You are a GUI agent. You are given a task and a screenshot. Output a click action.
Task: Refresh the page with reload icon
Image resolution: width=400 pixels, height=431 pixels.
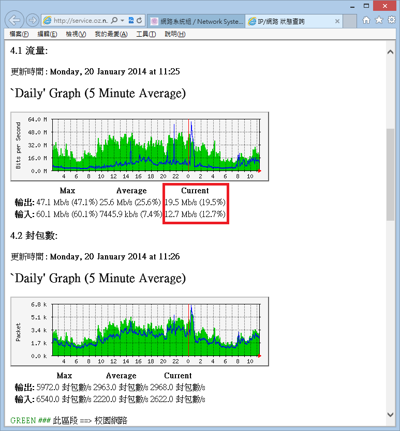[139, 21]
